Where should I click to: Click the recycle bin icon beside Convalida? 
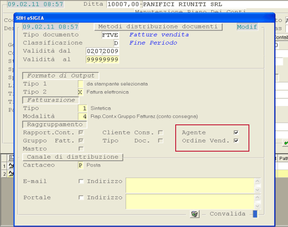point(194,214)
